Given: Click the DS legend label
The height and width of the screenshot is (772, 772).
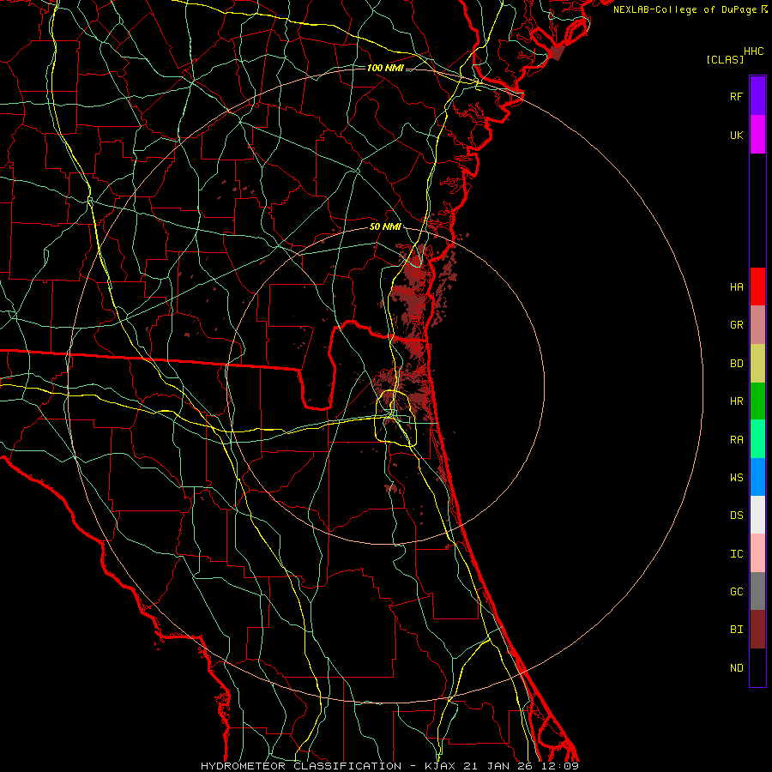Looking at the screenshot, I should (736, 516).
